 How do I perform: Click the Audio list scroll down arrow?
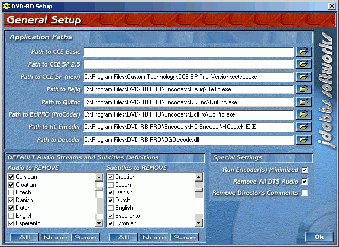tap(99, 223)
